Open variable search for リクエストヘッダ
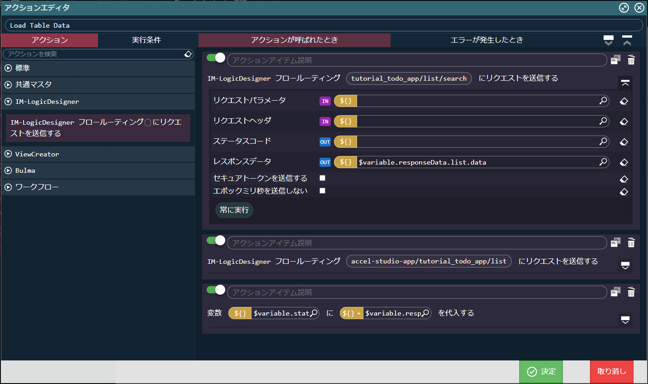 tap(603, 121)
